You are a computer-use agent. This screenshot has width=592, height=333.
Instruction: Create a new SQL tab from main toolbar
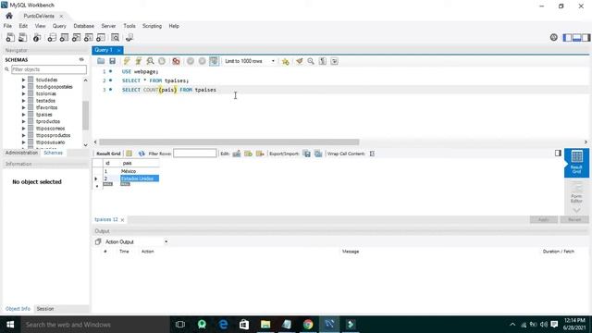pos(10,37)
